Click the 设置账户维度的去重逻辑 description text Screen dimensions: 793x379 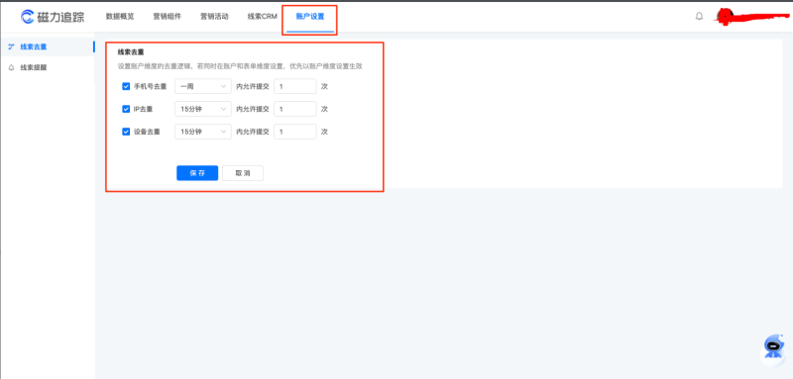pos(240,66)
